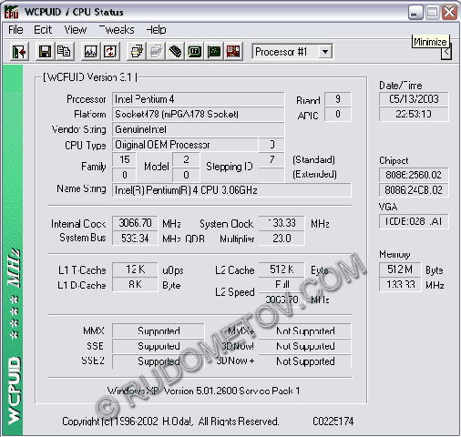
Task: Click the Processor field 'Intel Pentium 4'
Action: [x=198, y=99]
